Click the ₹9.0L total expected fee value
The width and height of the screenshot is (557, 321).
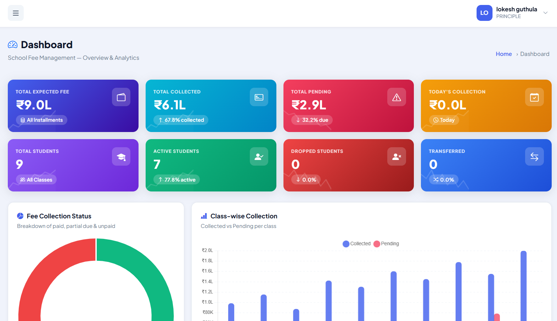click(x=34, y=105)
